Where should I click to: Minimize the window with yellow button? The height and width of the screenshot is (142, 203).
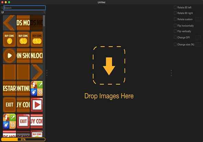[x=6, y=2]
